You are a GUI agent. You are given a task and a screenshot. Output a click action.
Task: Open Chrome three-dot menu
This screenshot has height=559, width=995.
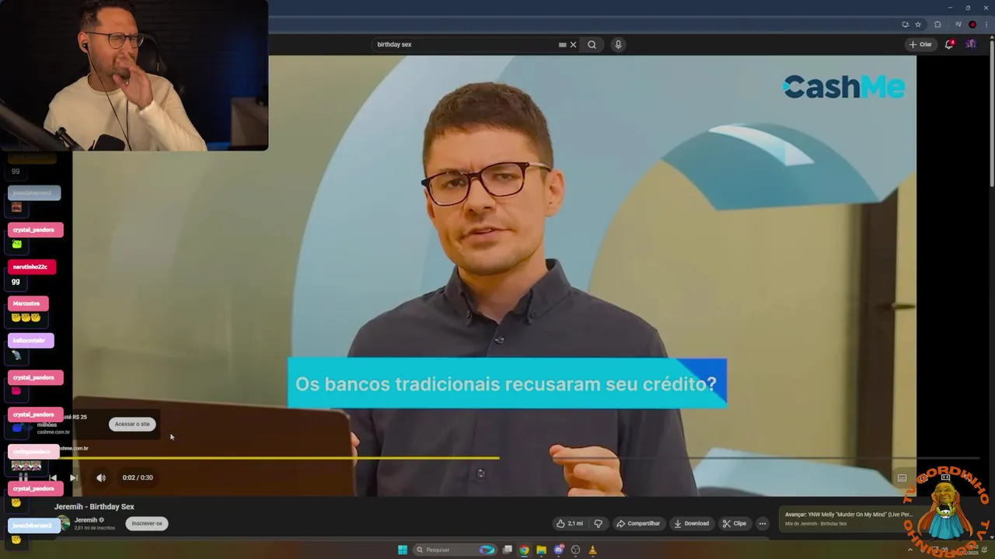(986, 24)
